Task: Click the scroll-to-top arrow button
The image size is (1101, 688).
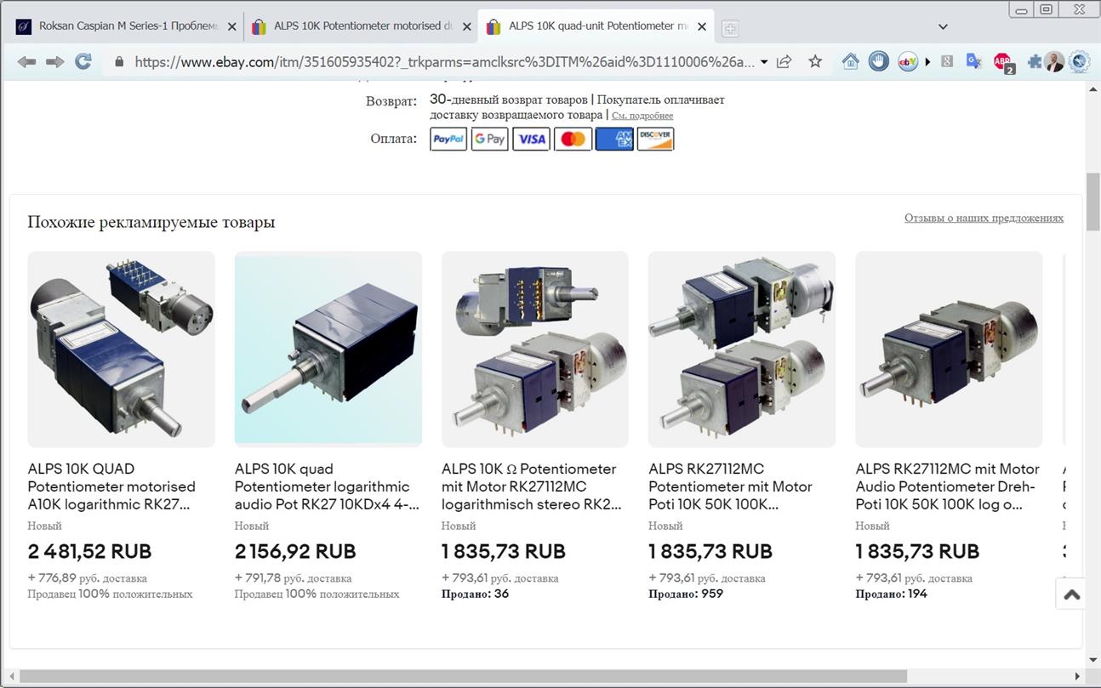Action: pyautogui.click(x=1072, y=594)
